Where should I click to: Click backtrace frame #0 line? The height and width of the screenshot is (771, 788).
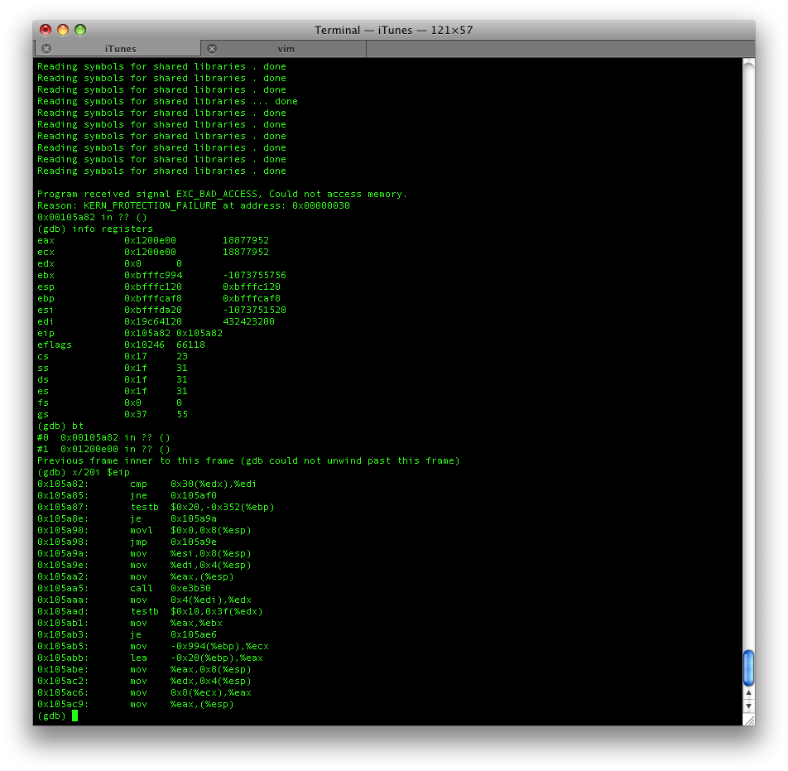tap(103, 437)
